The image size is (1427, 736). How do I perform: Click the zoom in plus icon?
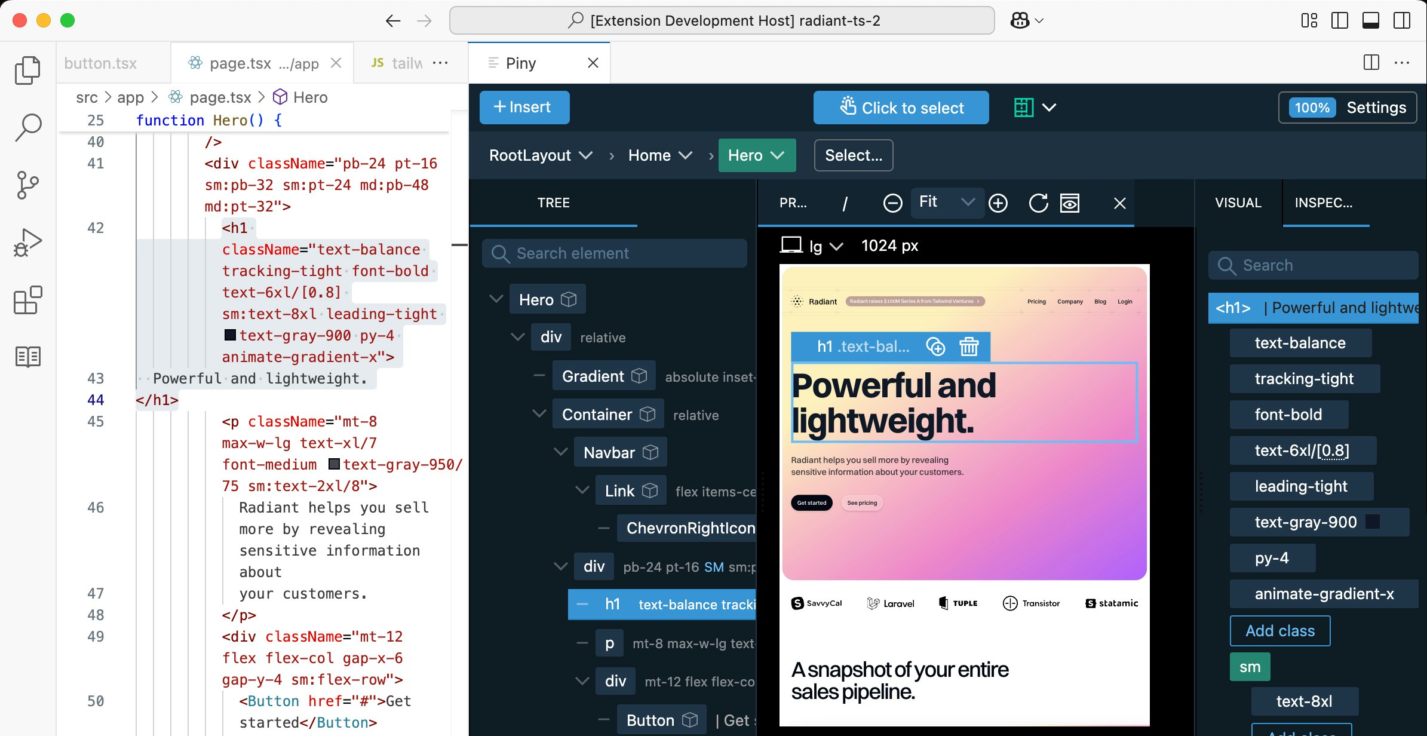(998, 203)
